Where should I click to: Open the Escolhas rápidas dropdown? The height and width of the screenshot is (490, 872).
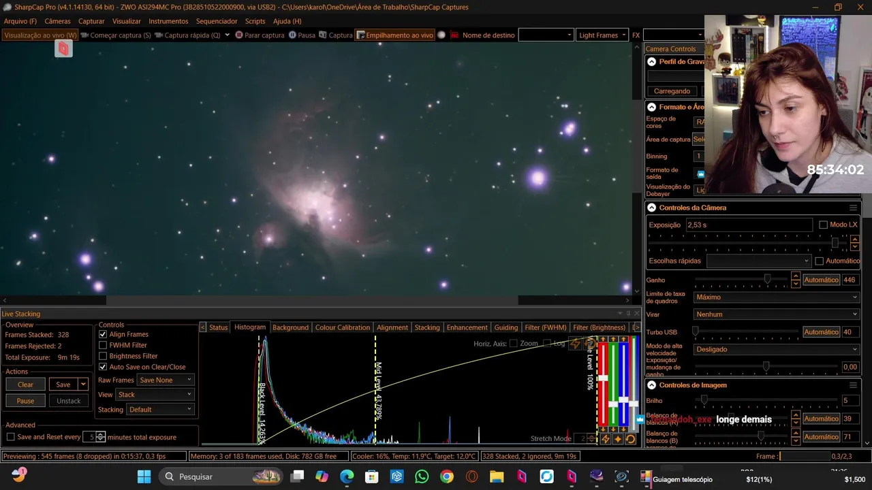point(759,261)
